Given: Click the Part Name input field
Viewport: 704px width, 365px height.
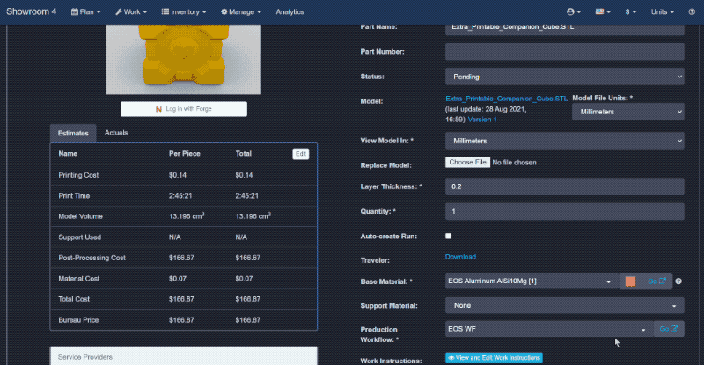Looking at the screenshot, I should (564, 28).
